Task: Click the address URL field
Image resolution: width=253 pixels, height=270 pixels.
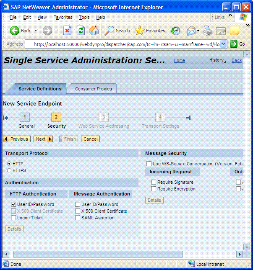Action: click(126, 44)
